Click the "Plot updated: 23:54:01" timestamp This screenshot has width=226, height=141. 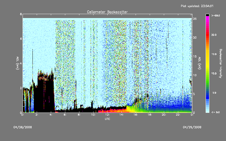[x=197, y=6]
